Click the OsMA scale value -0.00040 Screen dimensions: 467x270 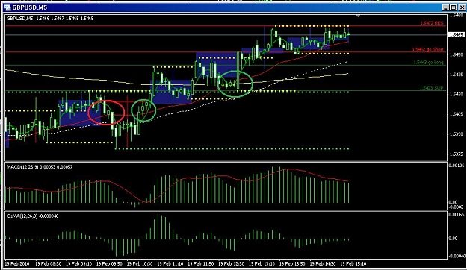coord(457,256)
